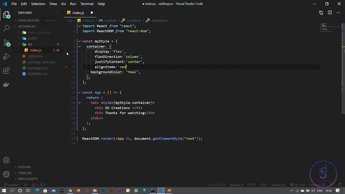Click the unsaved dot on index.js tab
The image size is (345, 194).
pyautogui.click(x=92, y=13)
